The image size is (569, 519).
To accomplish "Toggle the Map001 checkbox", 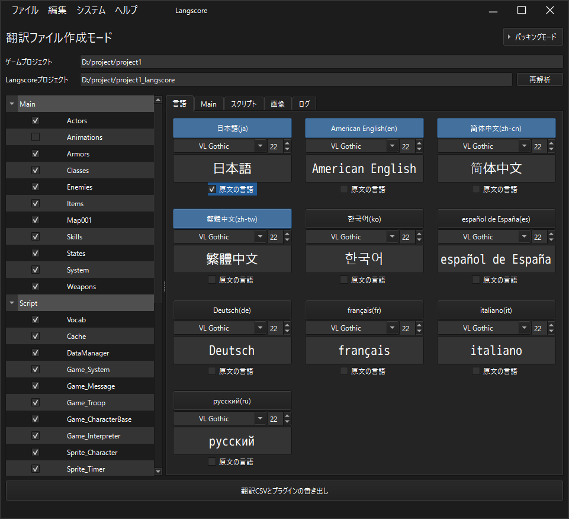I will coord(35,220).
